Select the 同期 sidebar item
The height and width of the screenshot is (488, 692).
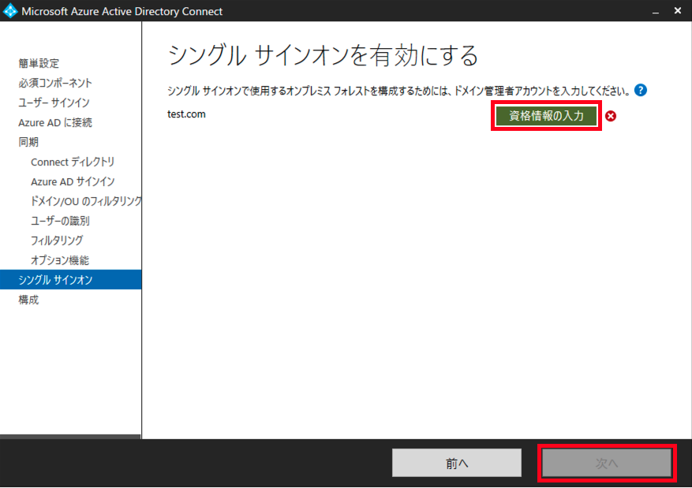(x=28, y=142)
